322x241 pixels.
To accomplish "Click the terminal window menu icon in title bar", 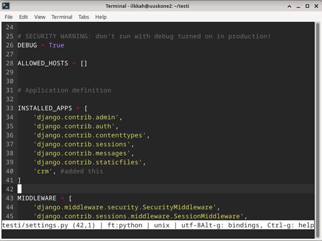I will tap(6, 6).
